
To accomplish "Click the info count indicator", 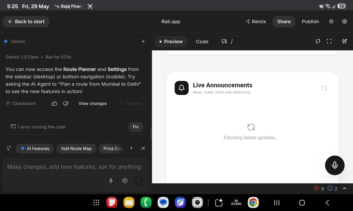I will coord(332,189).
